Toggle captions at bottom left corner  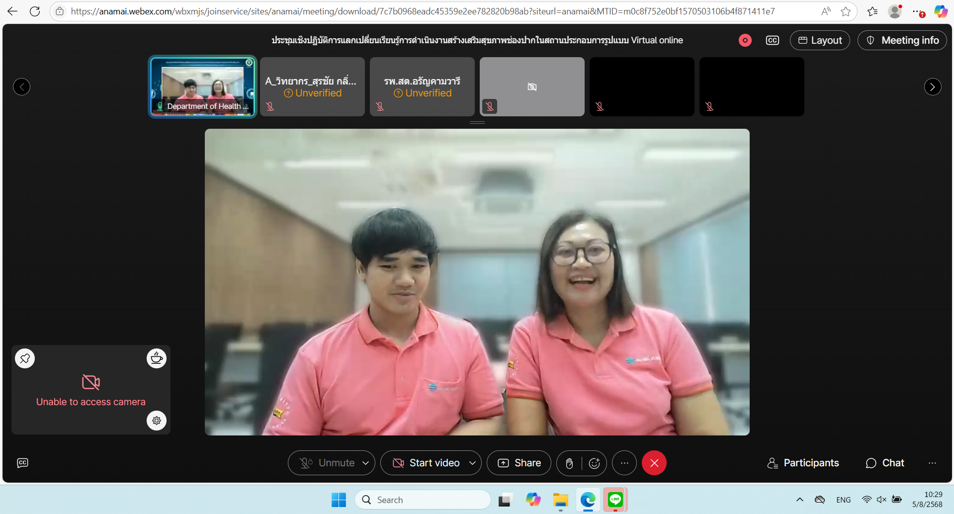[x=22, y=463]
